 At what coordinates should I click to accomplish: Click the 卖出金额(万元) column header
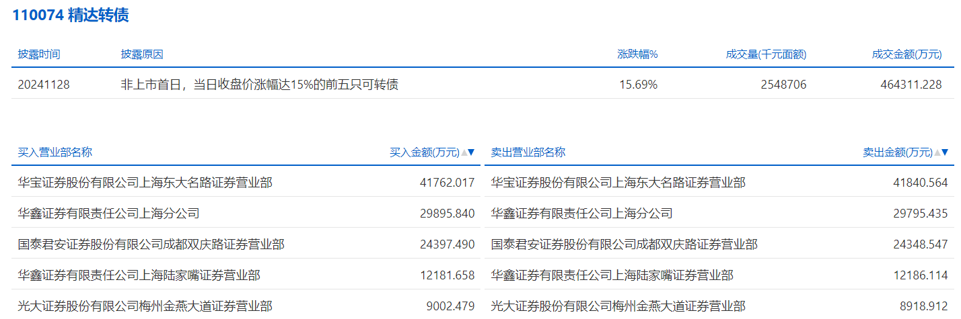click(x=898, y=152)
